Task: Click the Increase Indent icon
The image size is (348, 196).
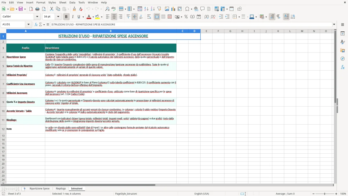Action: pos(221,17)
